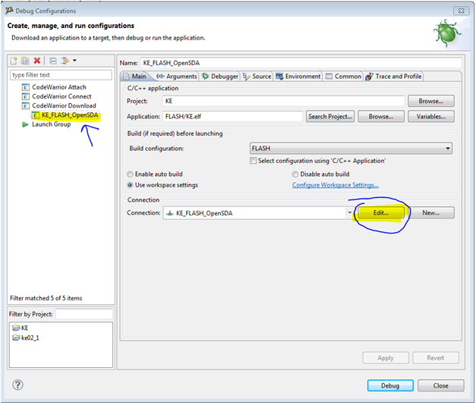Screen dimensions: 476x405
Task: Select the CodeWarrior Download tree entry
Action: (x=64, y=106)
